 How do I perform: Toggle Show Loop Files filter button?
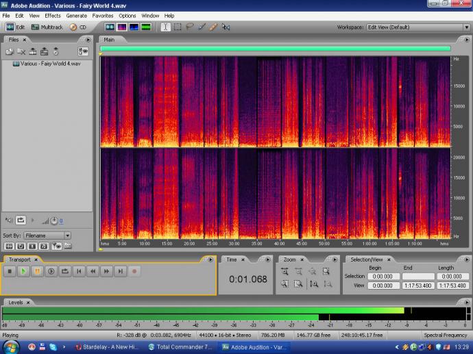pos(21,246)
